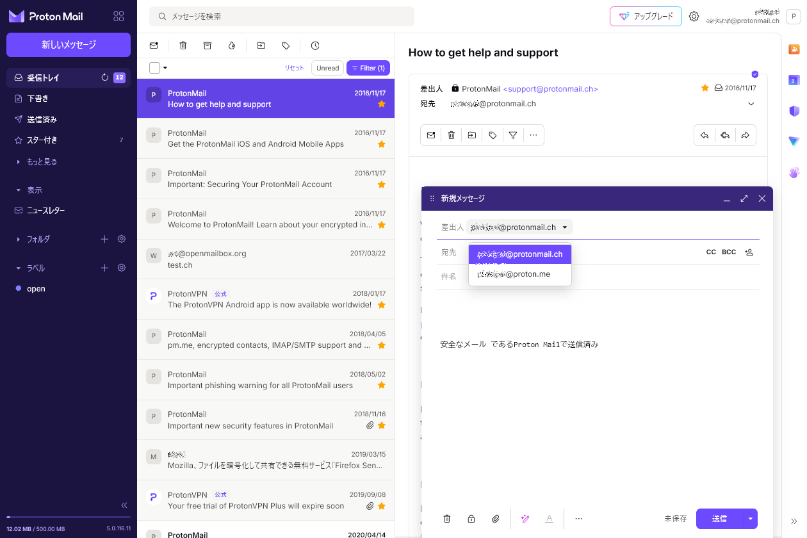The width and height of the screenshot is (807, 538).
Task: Click the 新しいメッセージ compose button
Action: [69, 45]
